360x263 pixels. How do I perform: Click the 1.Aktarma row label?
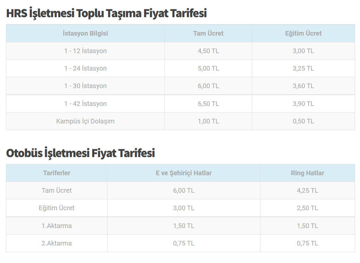coord(57,226)
